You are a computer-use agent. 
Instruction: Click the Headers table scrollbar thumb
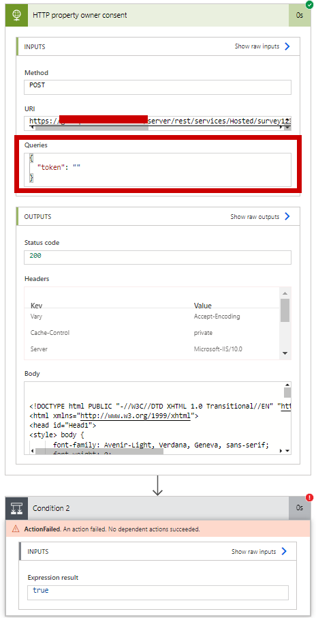(x=285, y=310)
